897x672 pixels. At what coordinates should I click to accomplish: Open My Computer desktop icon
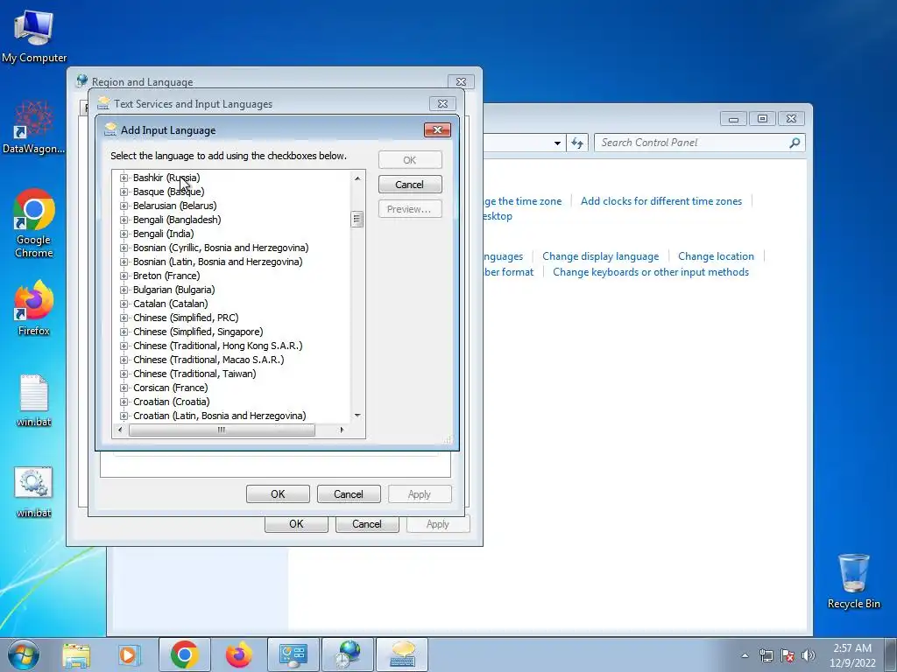(x=34, y=37)
